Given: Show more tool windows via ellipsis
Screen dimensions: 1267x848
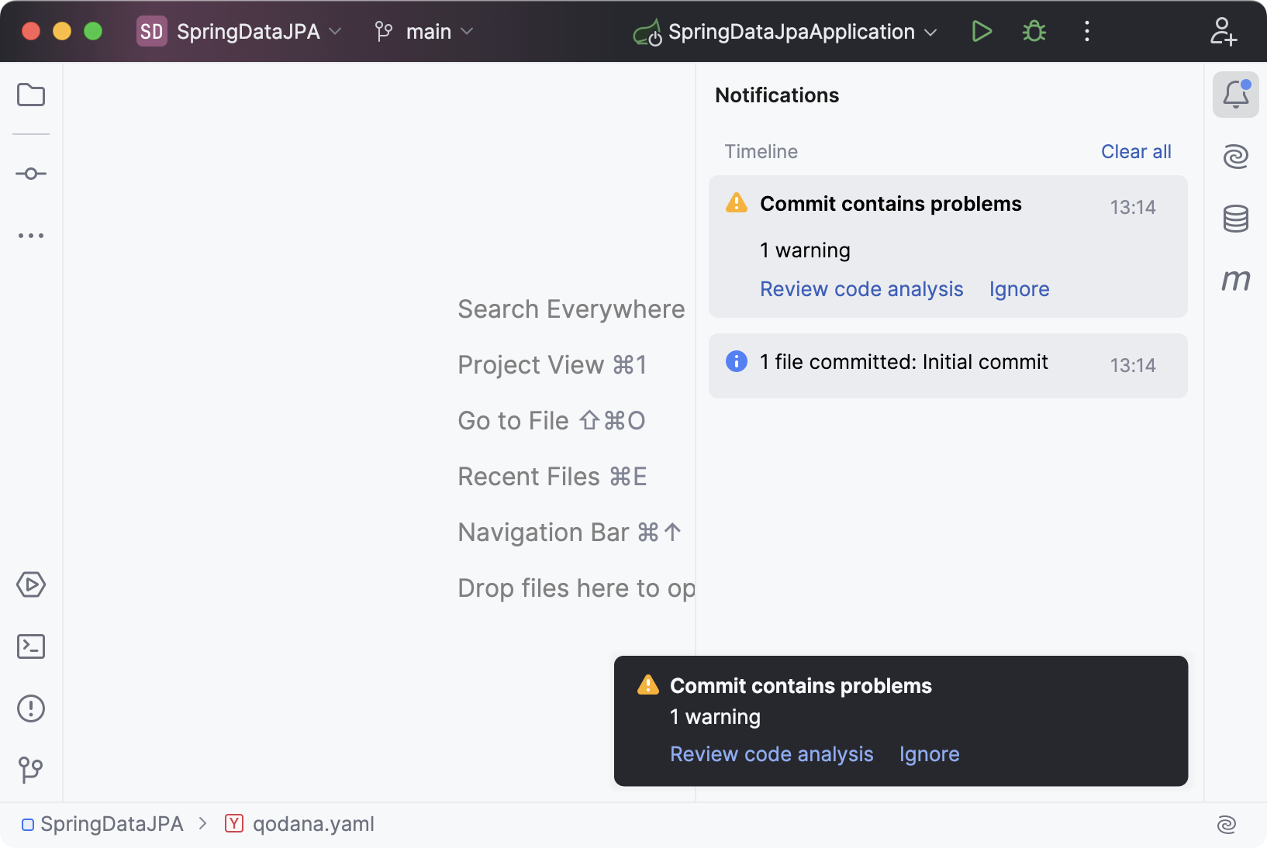Looking at the screenshot, I should pyautogui.click(x=31, y=236).
